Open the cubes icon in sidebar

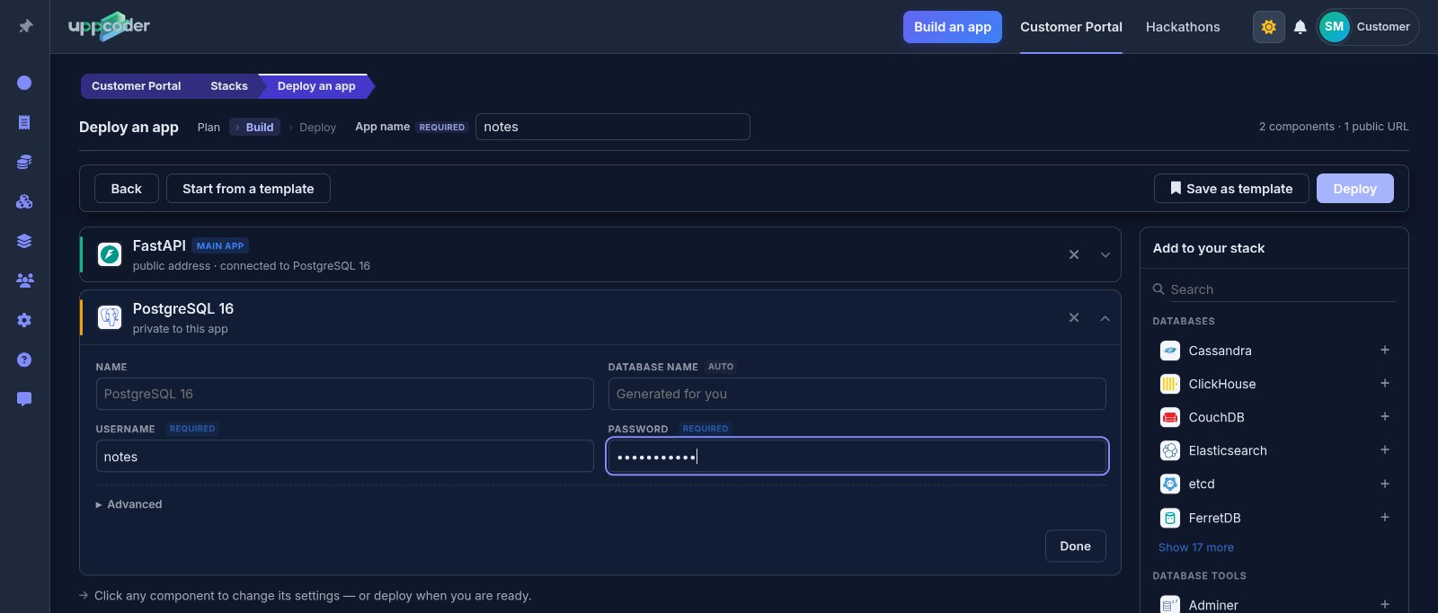tap(24, 201)
